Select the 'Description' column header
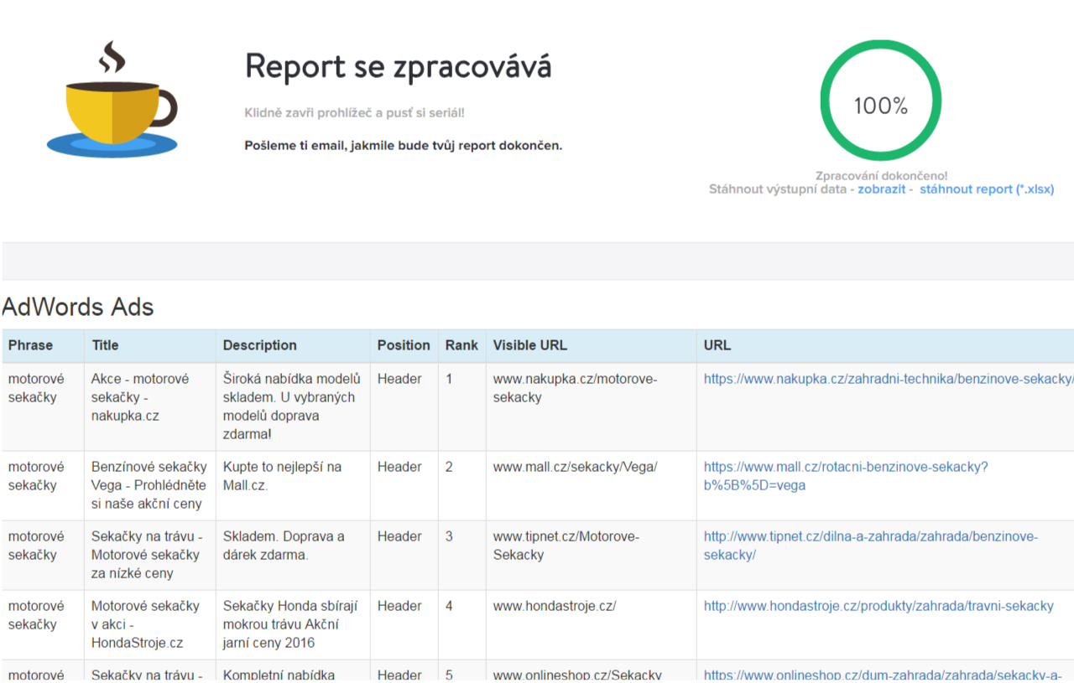Screen dimensions: 1074x683 click(x=259, y=345)
